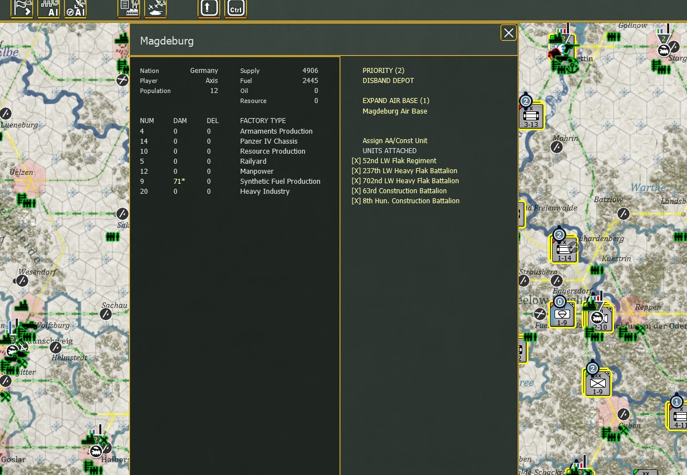Detach 63rd Construction Battalion with [X]
Viewport: 687px width, 475px height.
point(356,191)
